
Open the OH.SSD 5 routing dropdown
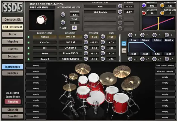[x=70, y=48]
